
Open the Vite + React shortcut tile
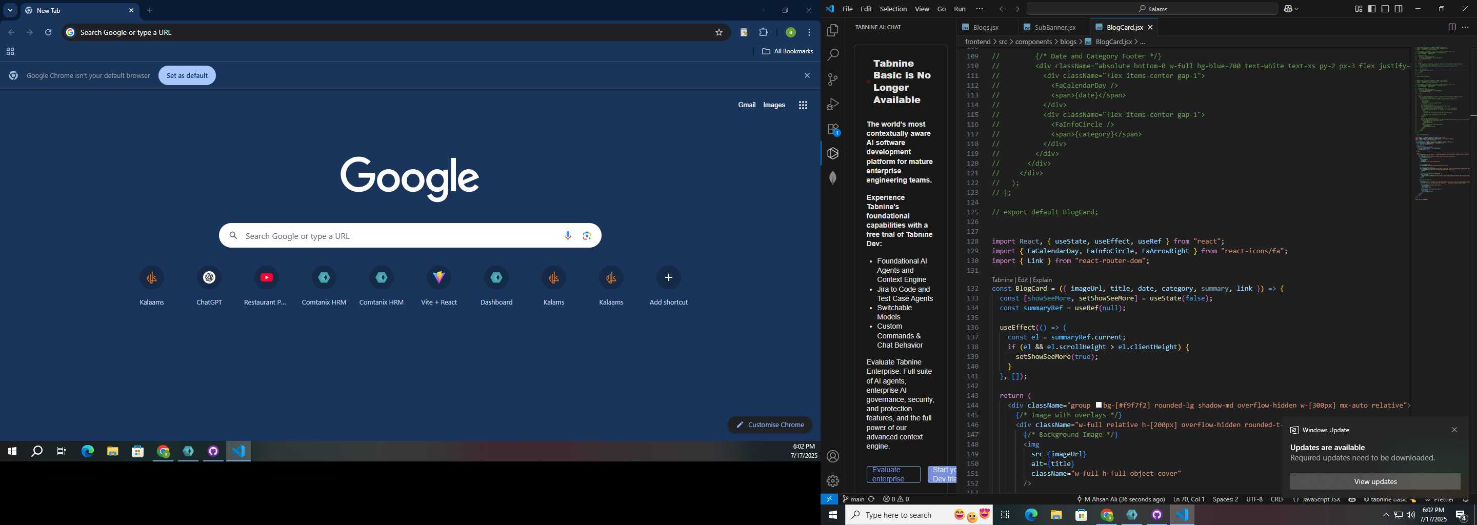pyautogui.click(x=438, y=286)
